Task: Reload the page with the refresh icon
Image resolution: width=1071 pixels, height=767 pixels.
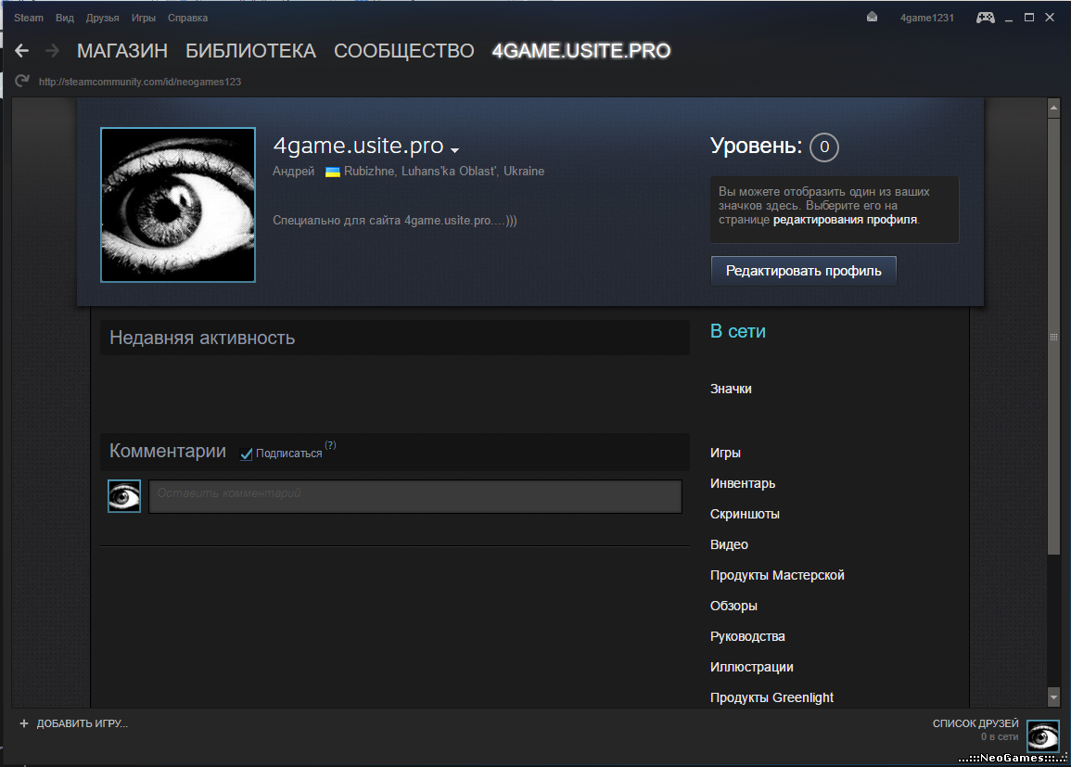Action: [22, 81]
